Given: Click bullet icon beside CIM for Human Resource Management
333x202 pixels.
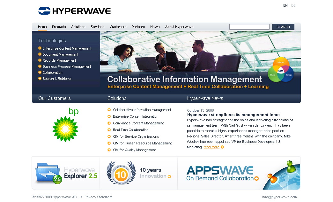Looking at the screenshot, I should pyautogui.click(x=109, y=143).
